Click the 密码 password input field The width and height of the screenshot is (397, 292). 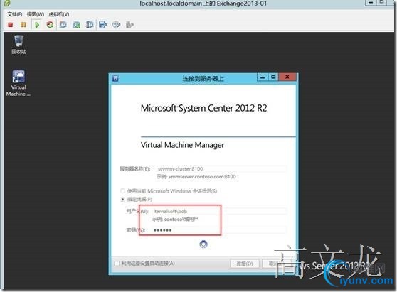pos(219,229)
